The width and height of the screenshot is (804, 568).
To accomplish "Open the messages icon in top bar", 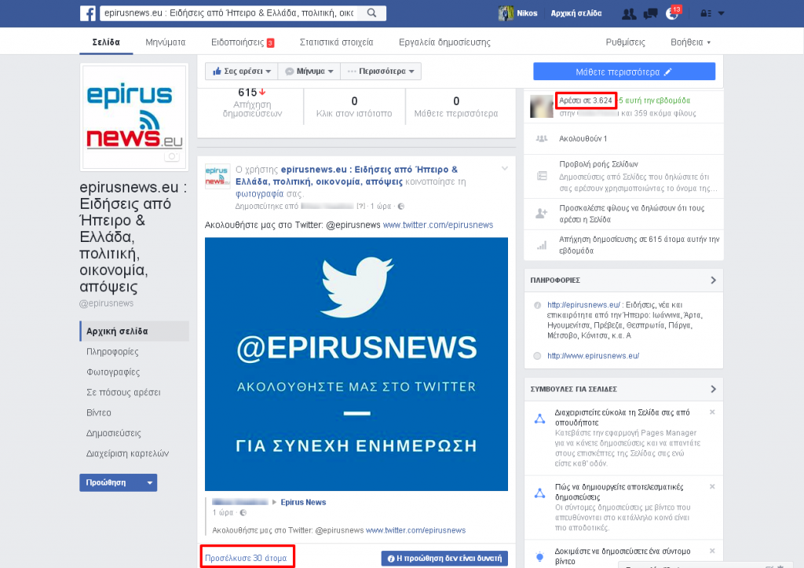I will click(650, 14).
